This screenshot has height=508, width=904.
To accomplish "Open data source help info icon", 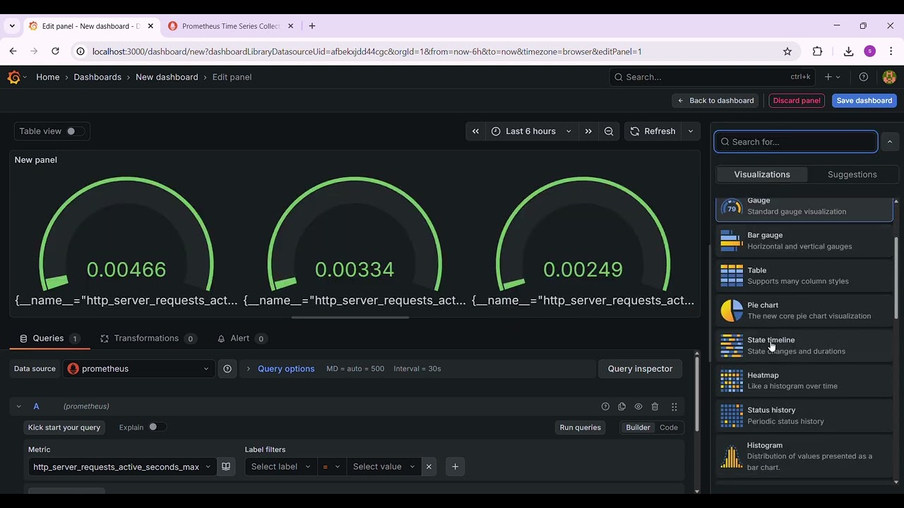I will pos(227,368).
